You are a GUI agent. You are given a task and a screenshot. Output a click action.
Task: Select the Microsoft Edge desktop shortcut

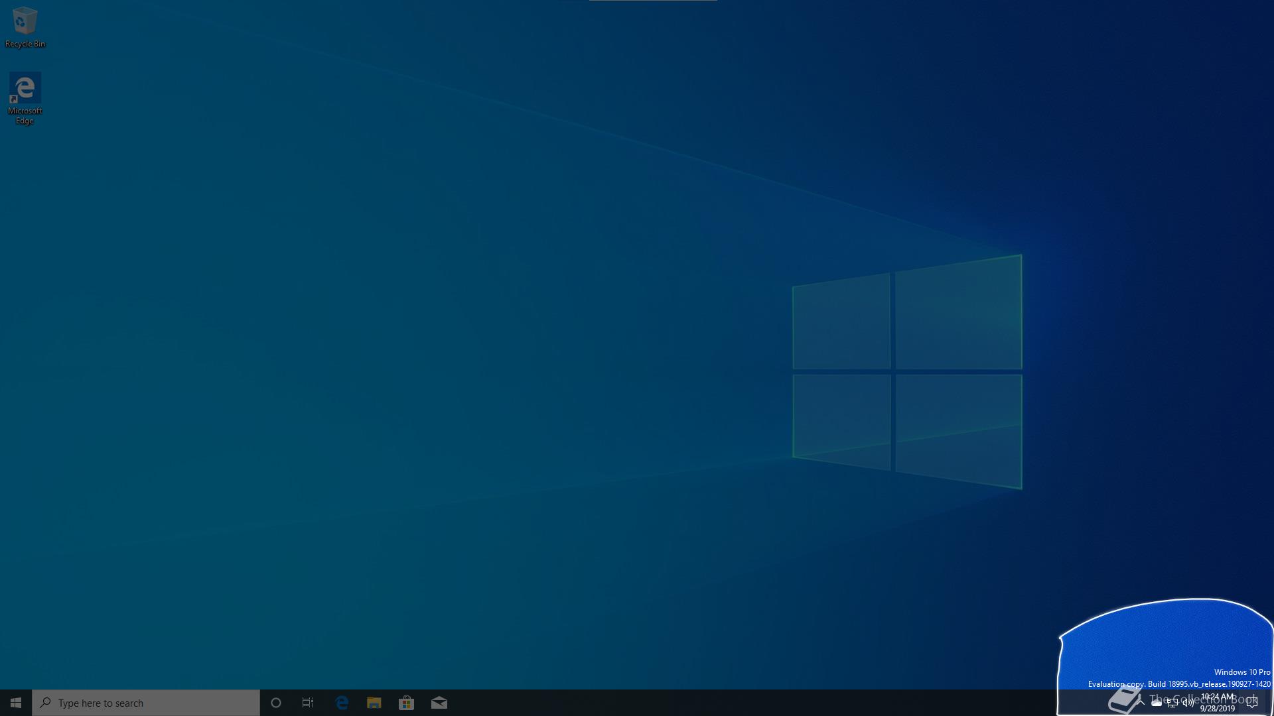point(25,99)
